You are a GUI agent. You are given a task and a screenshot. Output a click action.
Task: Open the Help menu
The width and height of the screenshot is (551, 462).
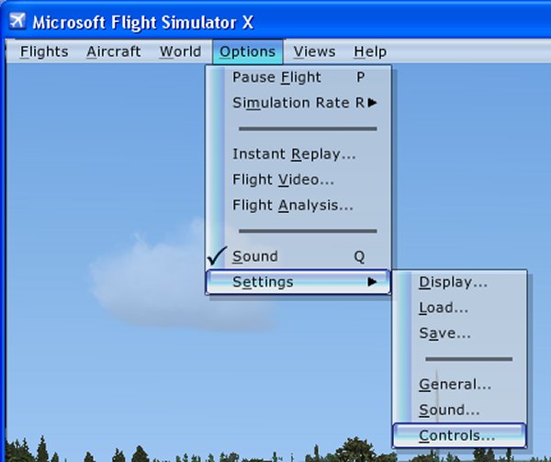(x=370, y=51)
